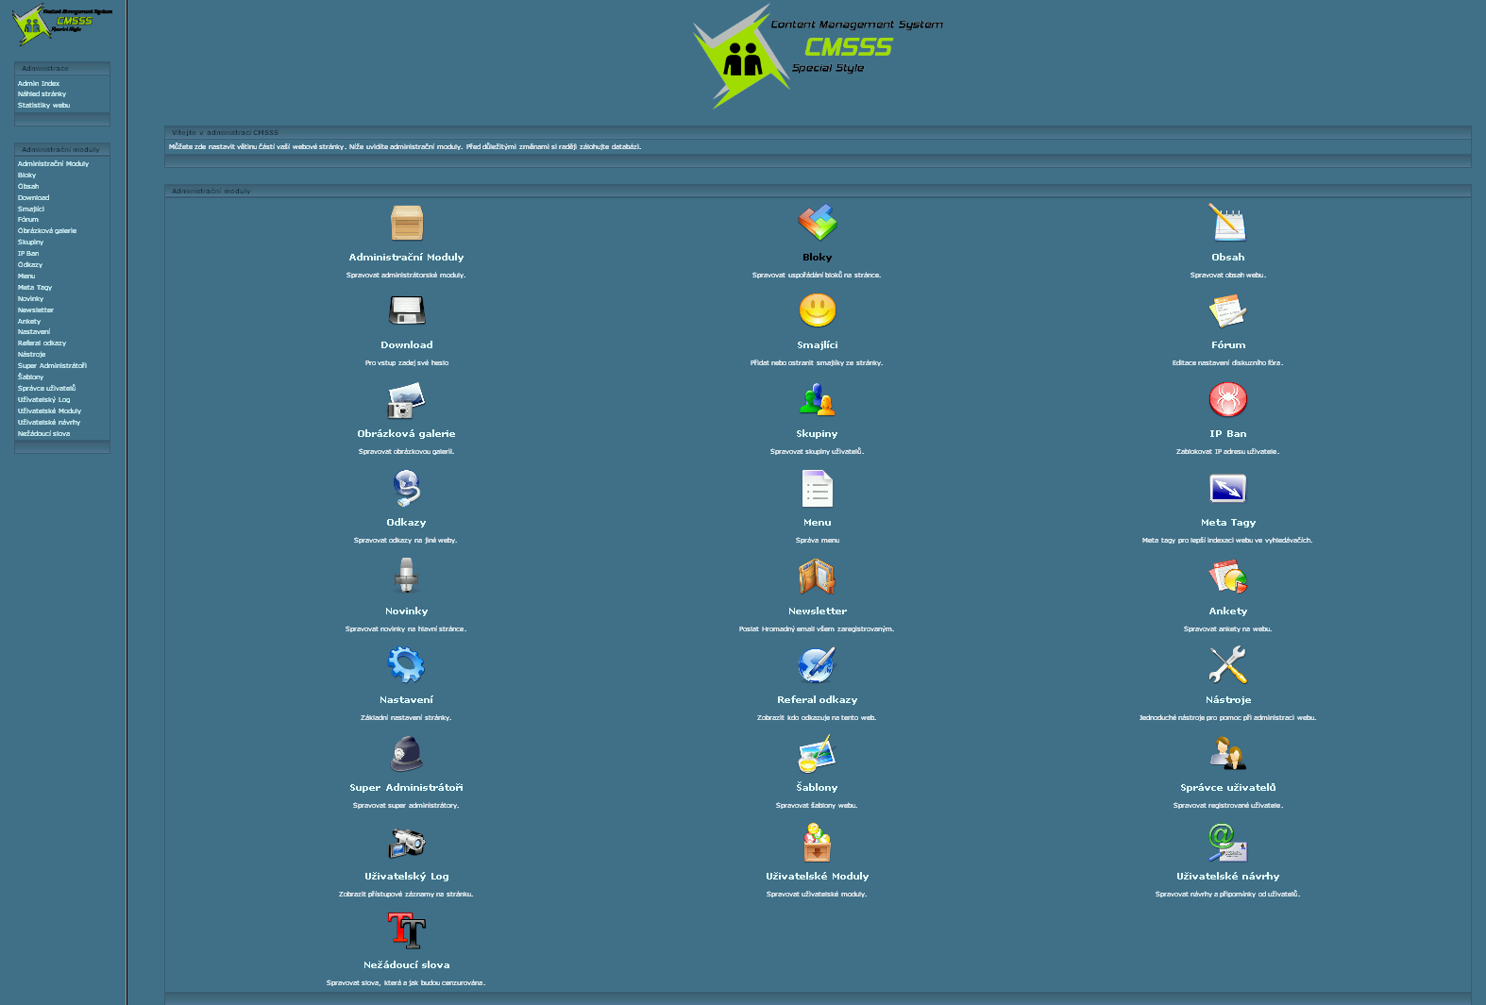Viewport: 1486px width, 1005px height.
Task: Open the Fórum notes icon
Action: point(1228,310)
